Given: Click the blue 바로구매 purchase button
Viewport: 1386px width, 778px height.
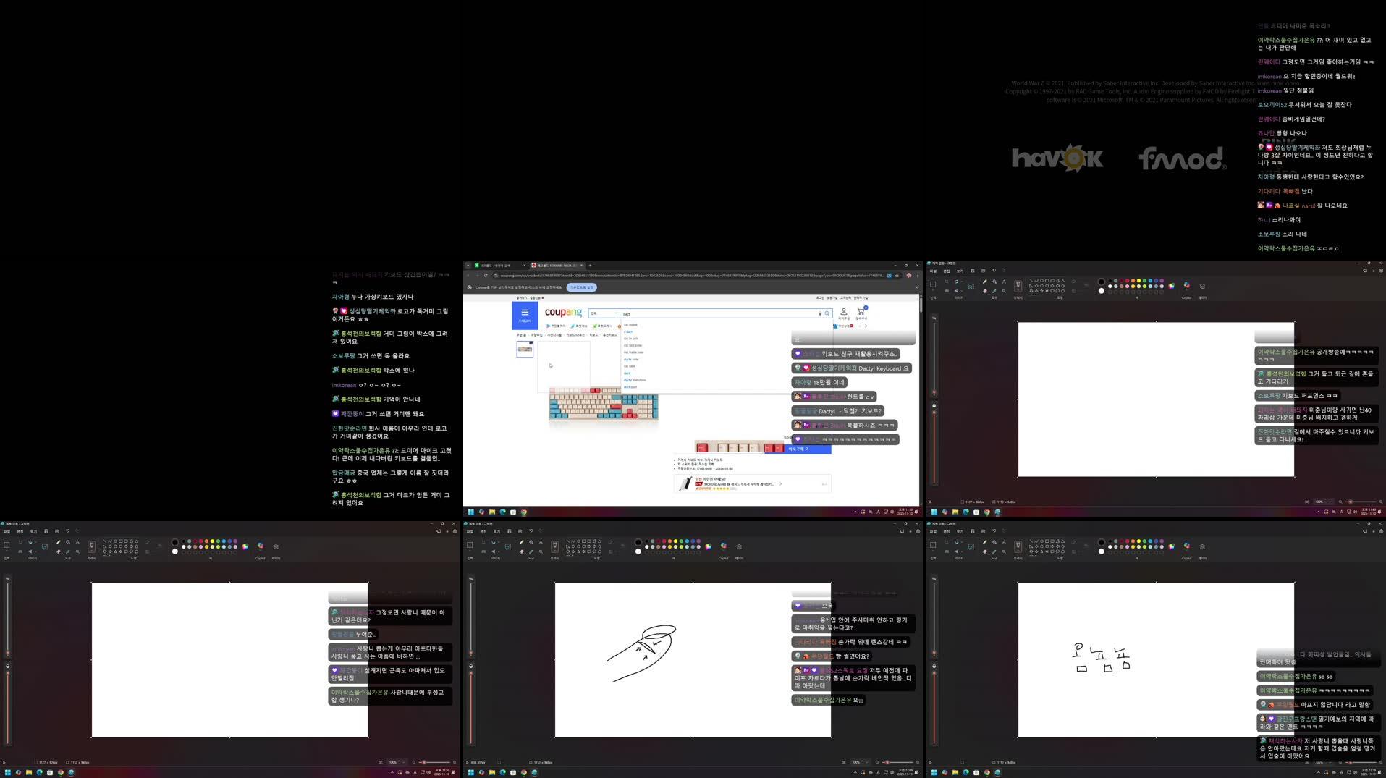Looking at the screenshot, I should [798, 449].
